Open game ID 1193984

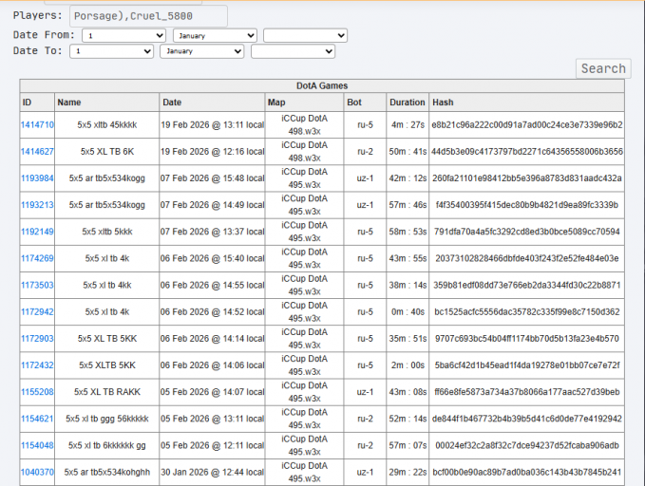click(x=37, y=178)
